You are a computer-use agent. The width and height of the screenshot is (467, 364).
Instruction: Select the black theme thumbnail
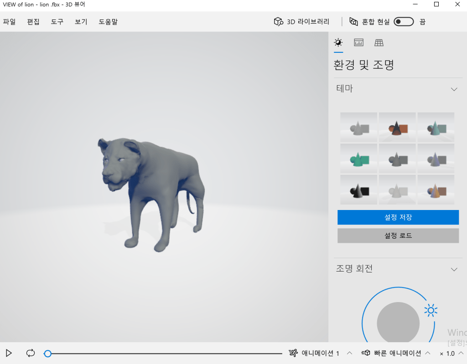(358, 190)
